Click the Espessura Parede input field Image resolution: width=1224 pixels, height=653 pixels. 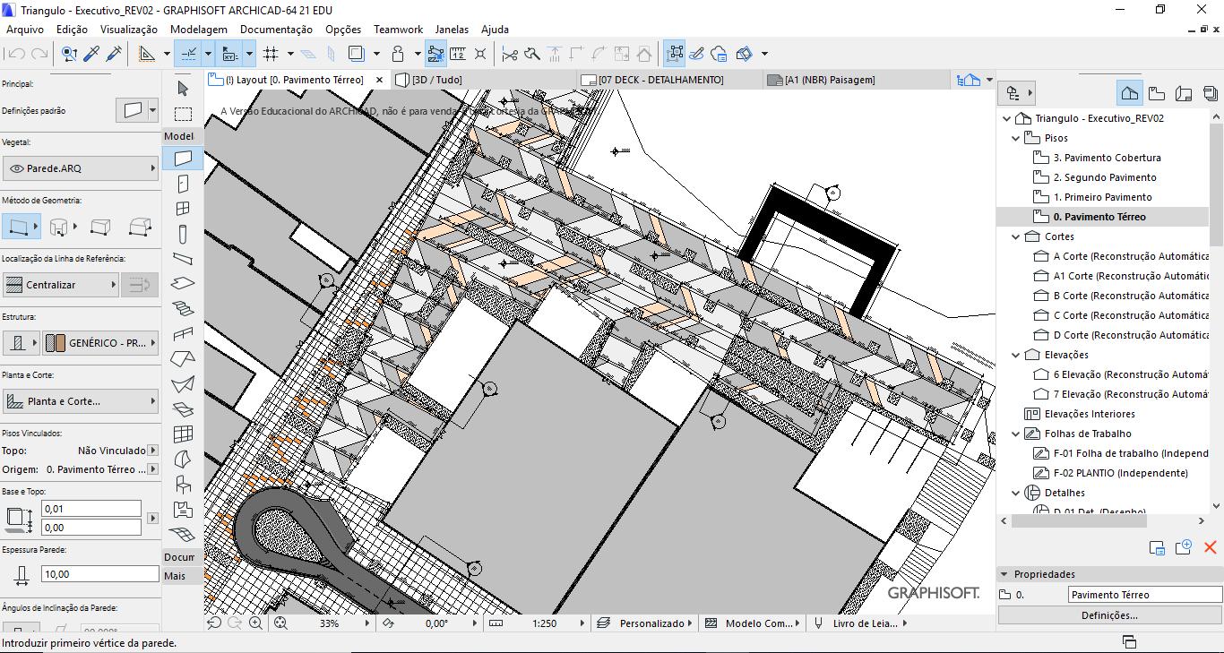(99, 574)
